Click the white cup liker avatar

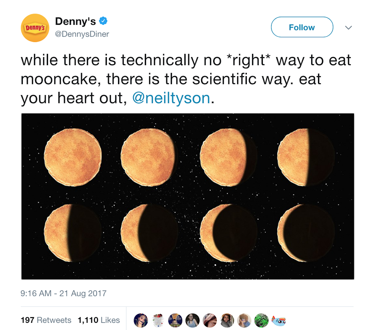pyautogui.click(x=158, y=320)
